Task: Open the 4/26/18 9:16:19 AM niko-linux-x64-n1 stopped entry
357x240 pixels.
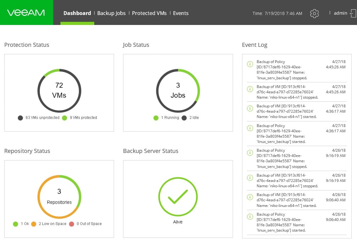Action: point(297,181)
